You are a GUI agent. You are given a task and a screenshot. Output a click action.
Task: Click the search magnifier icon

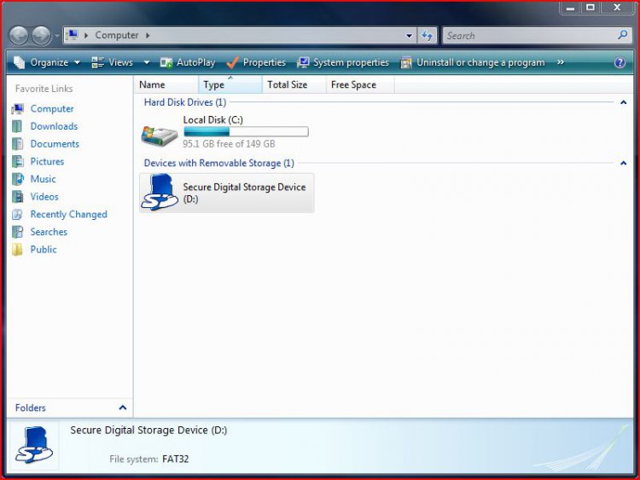point(623,36)
